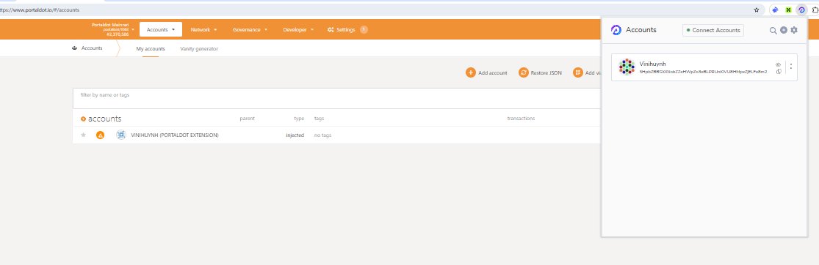Click the add account plus icon in extension
Viewport: 819px width, 265px height.
(x=784, y=30)
